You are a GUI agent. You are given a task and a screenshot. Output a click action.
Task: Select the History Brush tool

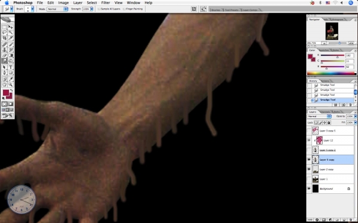coord(11,50)
